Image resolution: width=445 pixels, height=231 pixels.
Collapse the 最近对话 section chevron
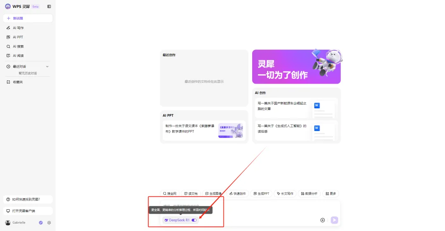pyautogui.click(x=47, y=66)
